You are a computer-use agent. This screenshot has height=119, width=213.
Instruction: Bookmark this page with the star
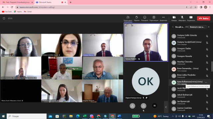(x=195, y=7)
